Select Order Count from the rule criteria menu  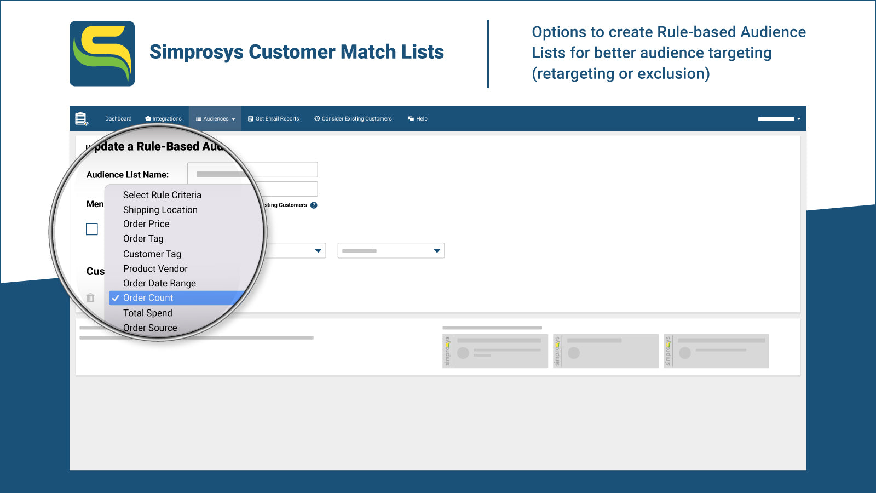[148, 297]
